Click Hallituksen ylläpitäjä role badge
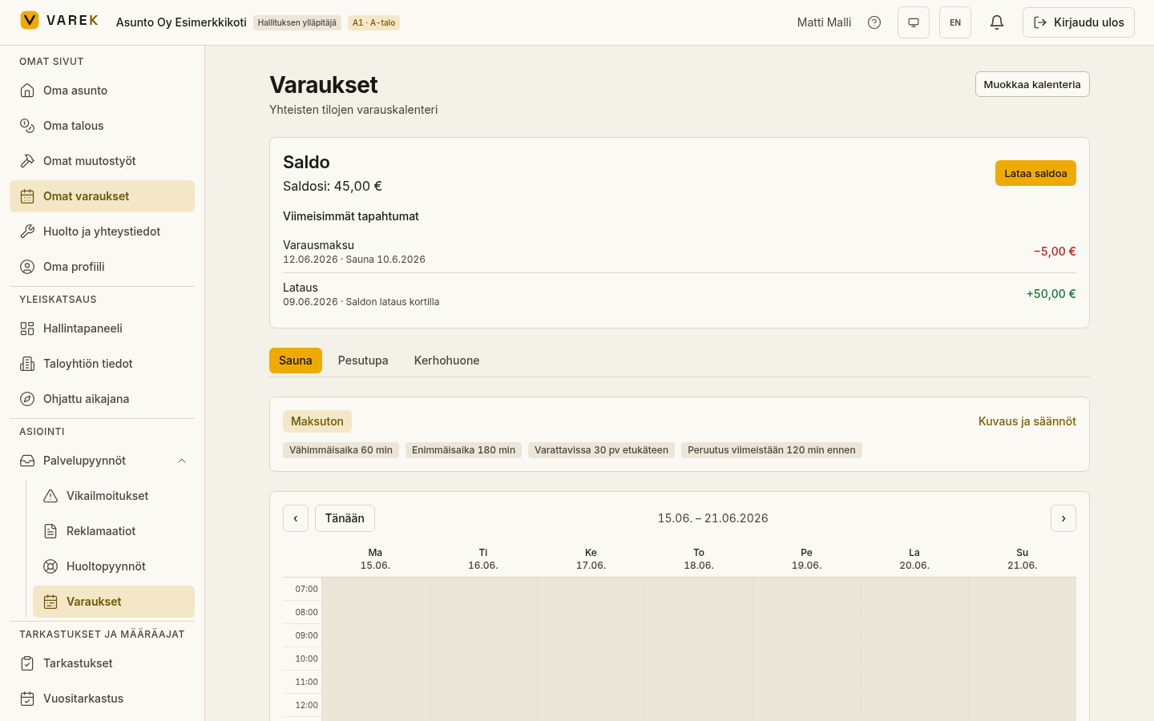 (297, 22)
